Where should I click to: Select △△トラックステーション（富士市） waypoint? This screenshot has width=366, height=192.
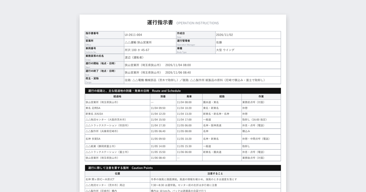click(107, 152)
